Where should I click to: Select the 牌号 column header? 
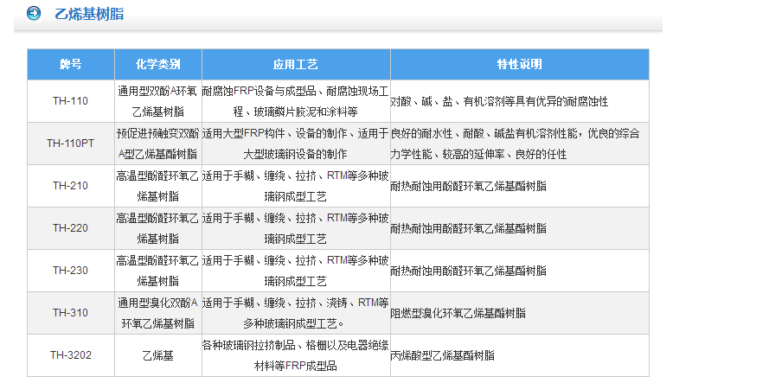pos(70,64)
